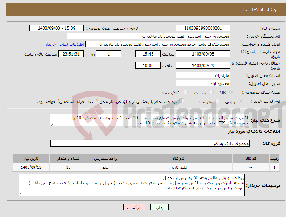Click the item name cell کلید کارتی

[x=178, y=167]
